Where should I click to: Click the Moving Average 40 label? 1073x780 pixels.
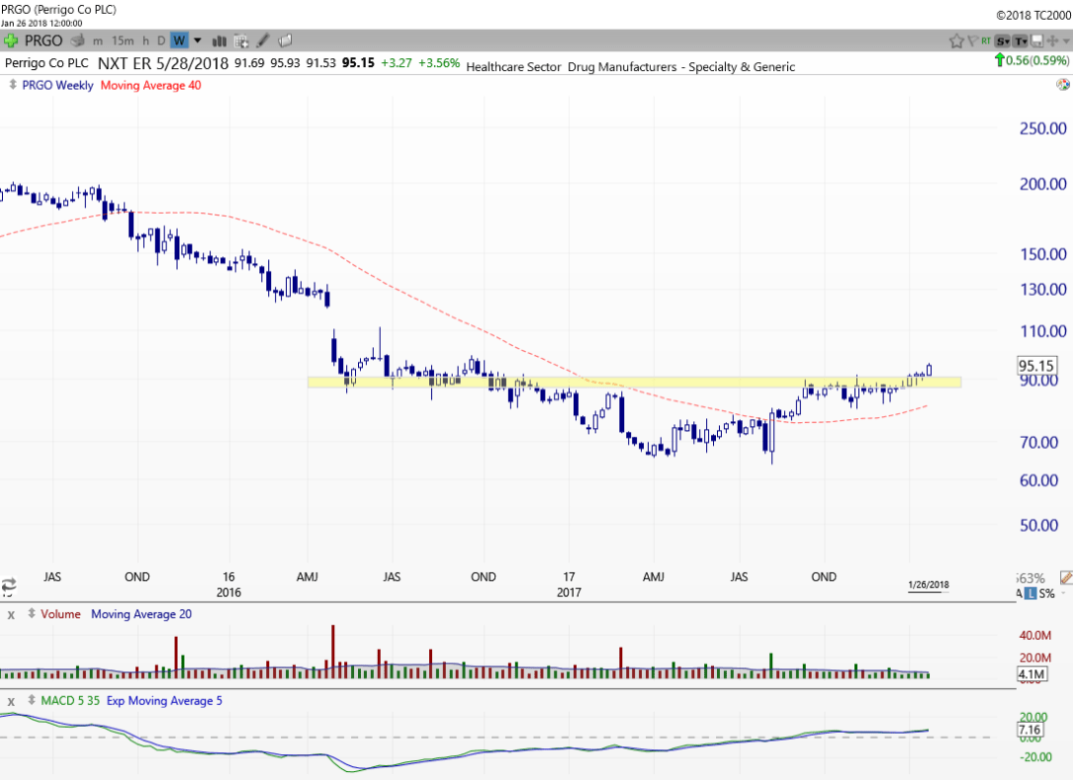coord(150,85)
